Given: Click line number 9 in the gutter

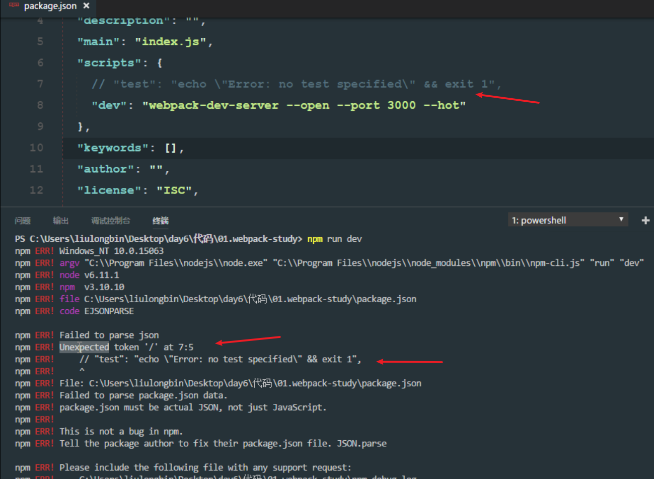Looking at the screenshot, I should (40, 126).
